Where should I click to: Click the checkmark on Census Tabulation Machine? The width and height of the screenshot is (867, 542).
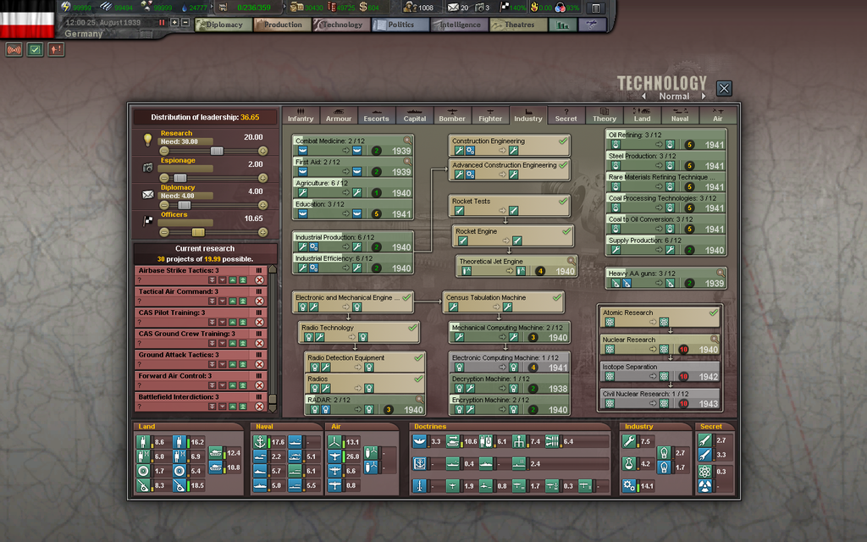coord(557,297)
